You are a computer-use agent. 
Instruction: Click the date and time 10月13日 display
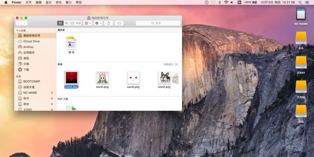(277, 2)
